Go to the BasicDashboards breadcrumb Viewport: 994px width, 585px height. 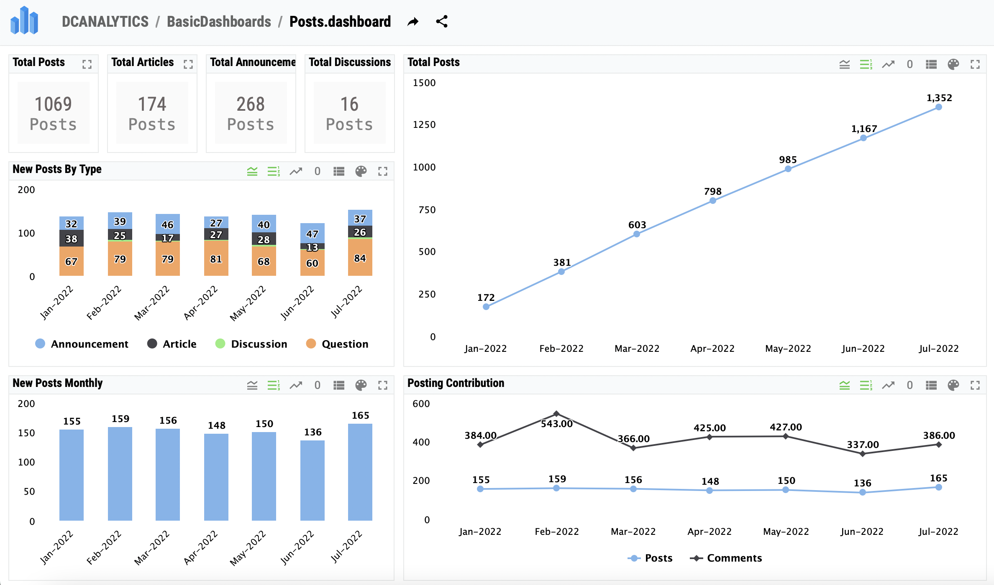(219, 21)
